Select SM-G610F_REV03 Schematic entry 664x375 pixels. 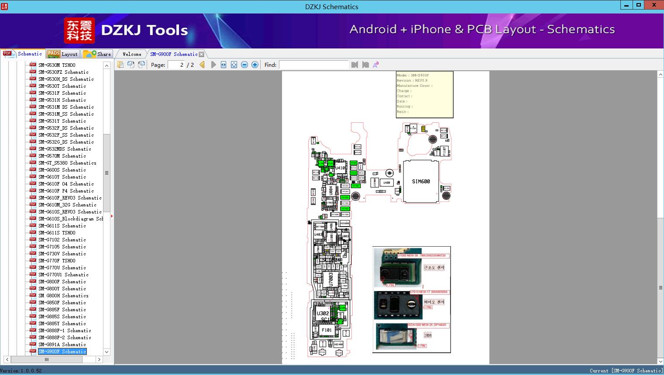coord(70,198)
